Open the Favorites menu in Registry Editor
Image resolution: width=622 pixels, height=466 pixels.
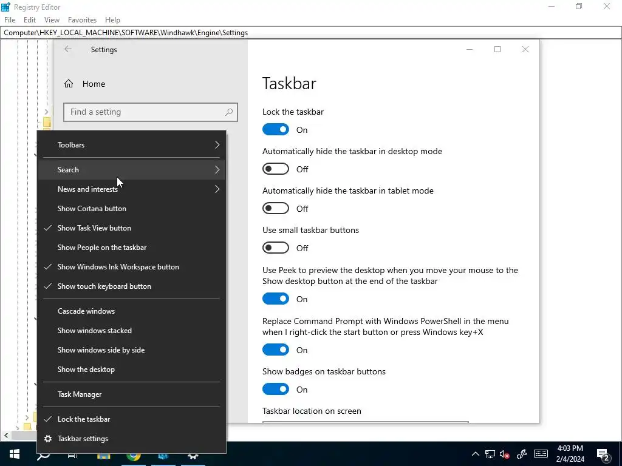click(82, 20)
